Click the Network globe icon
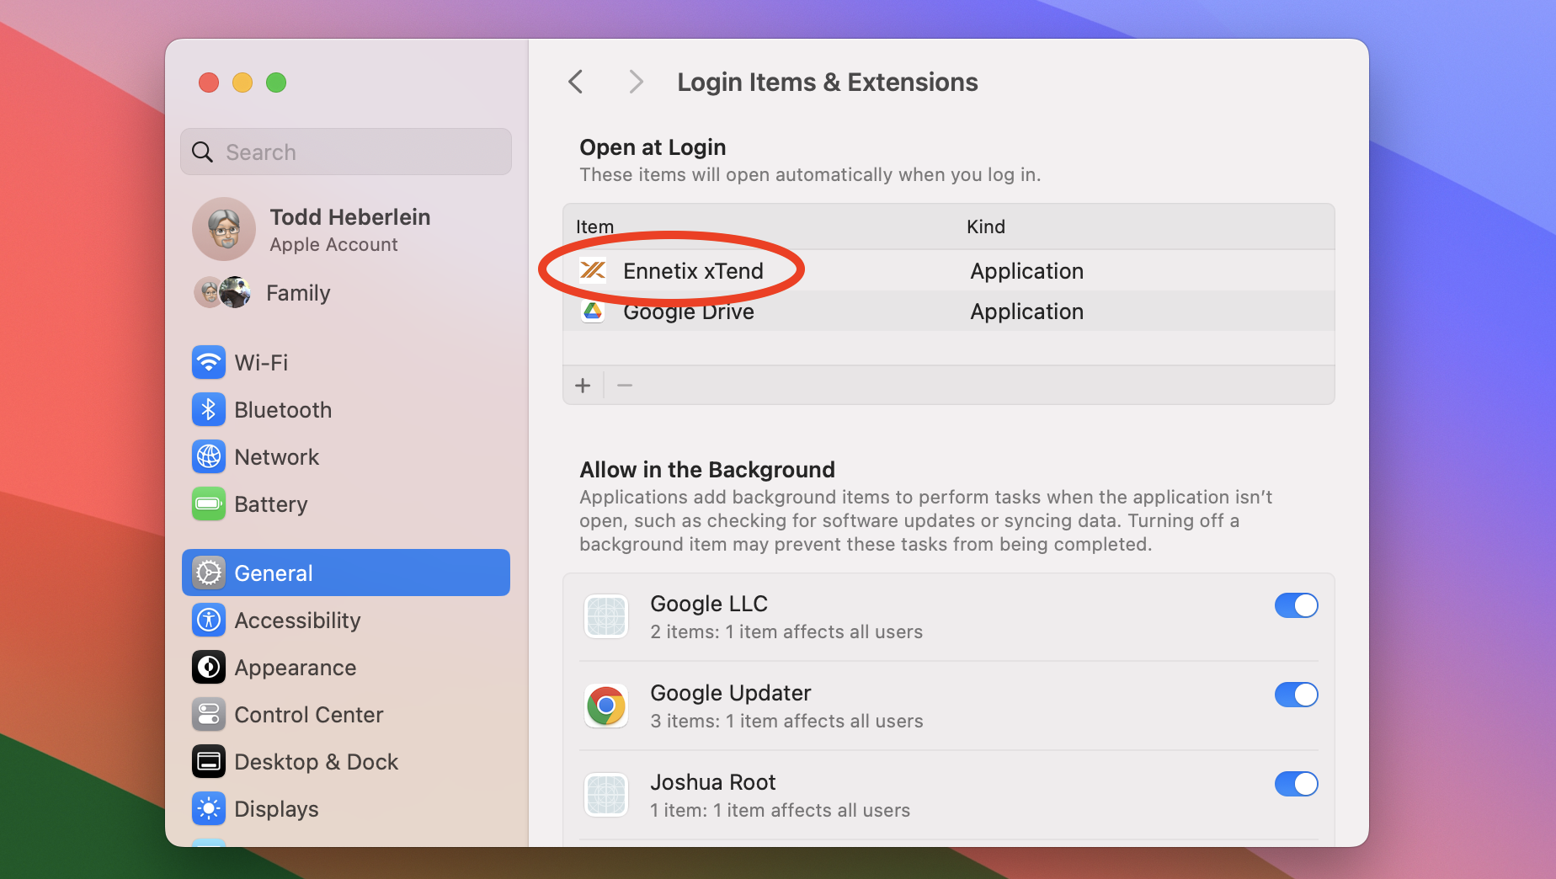This screenshot has width=1556, height=879. 208,457
